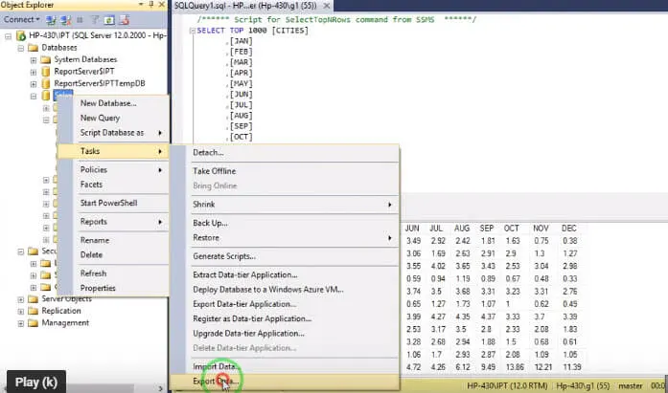Open the Reports submenu

tap(113, 222)
